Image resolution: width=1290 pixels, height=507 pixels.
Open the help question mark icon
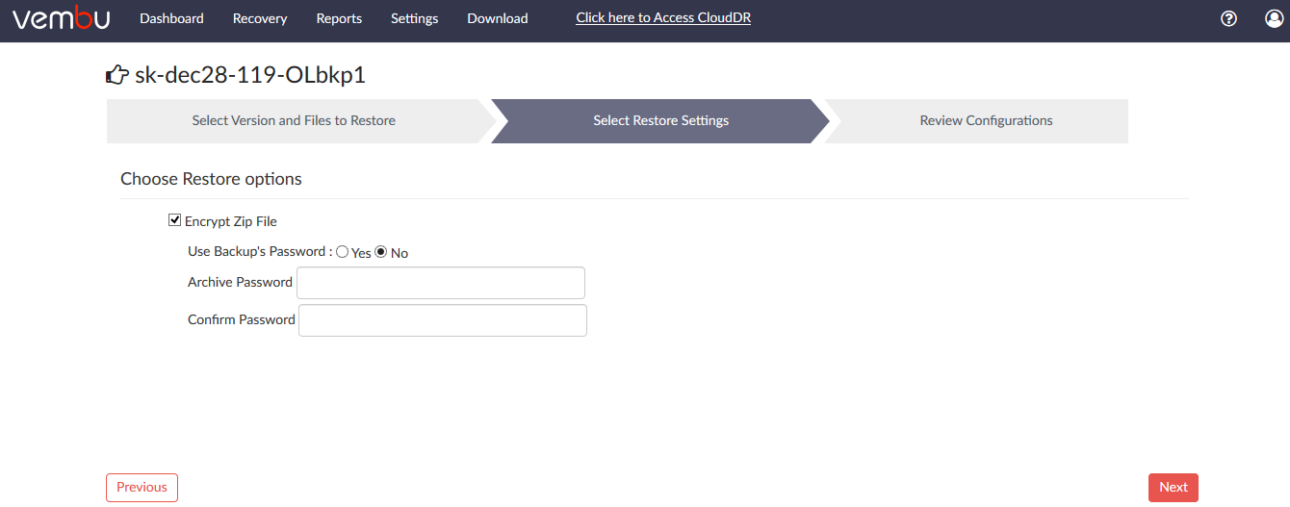pos(1228,18)
